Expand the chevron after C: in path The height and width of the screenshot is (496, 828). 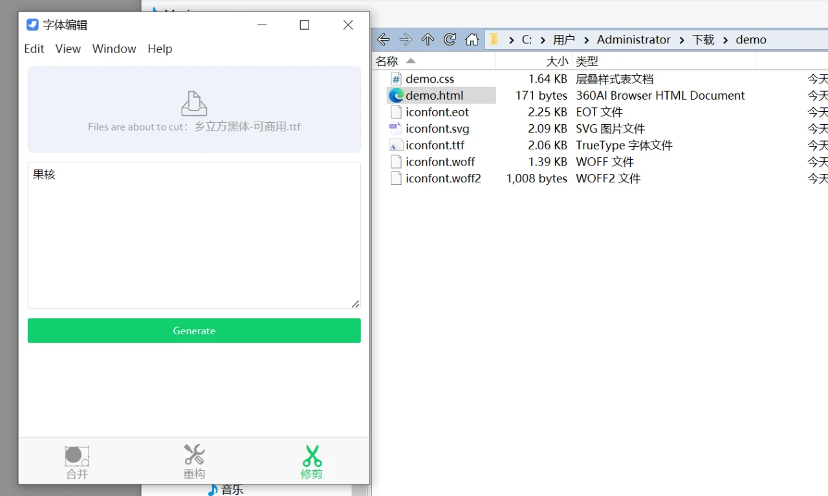pyautogui.click(x=542, y=39)
